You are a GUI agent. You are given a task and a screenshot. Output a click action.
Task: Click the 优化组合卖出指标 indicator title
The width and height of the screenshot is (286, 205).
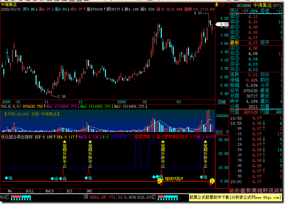[17, 137]
